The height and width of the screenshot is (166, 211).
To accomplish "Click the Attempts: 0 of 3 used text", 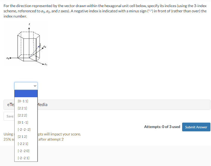I will point(162,127).
